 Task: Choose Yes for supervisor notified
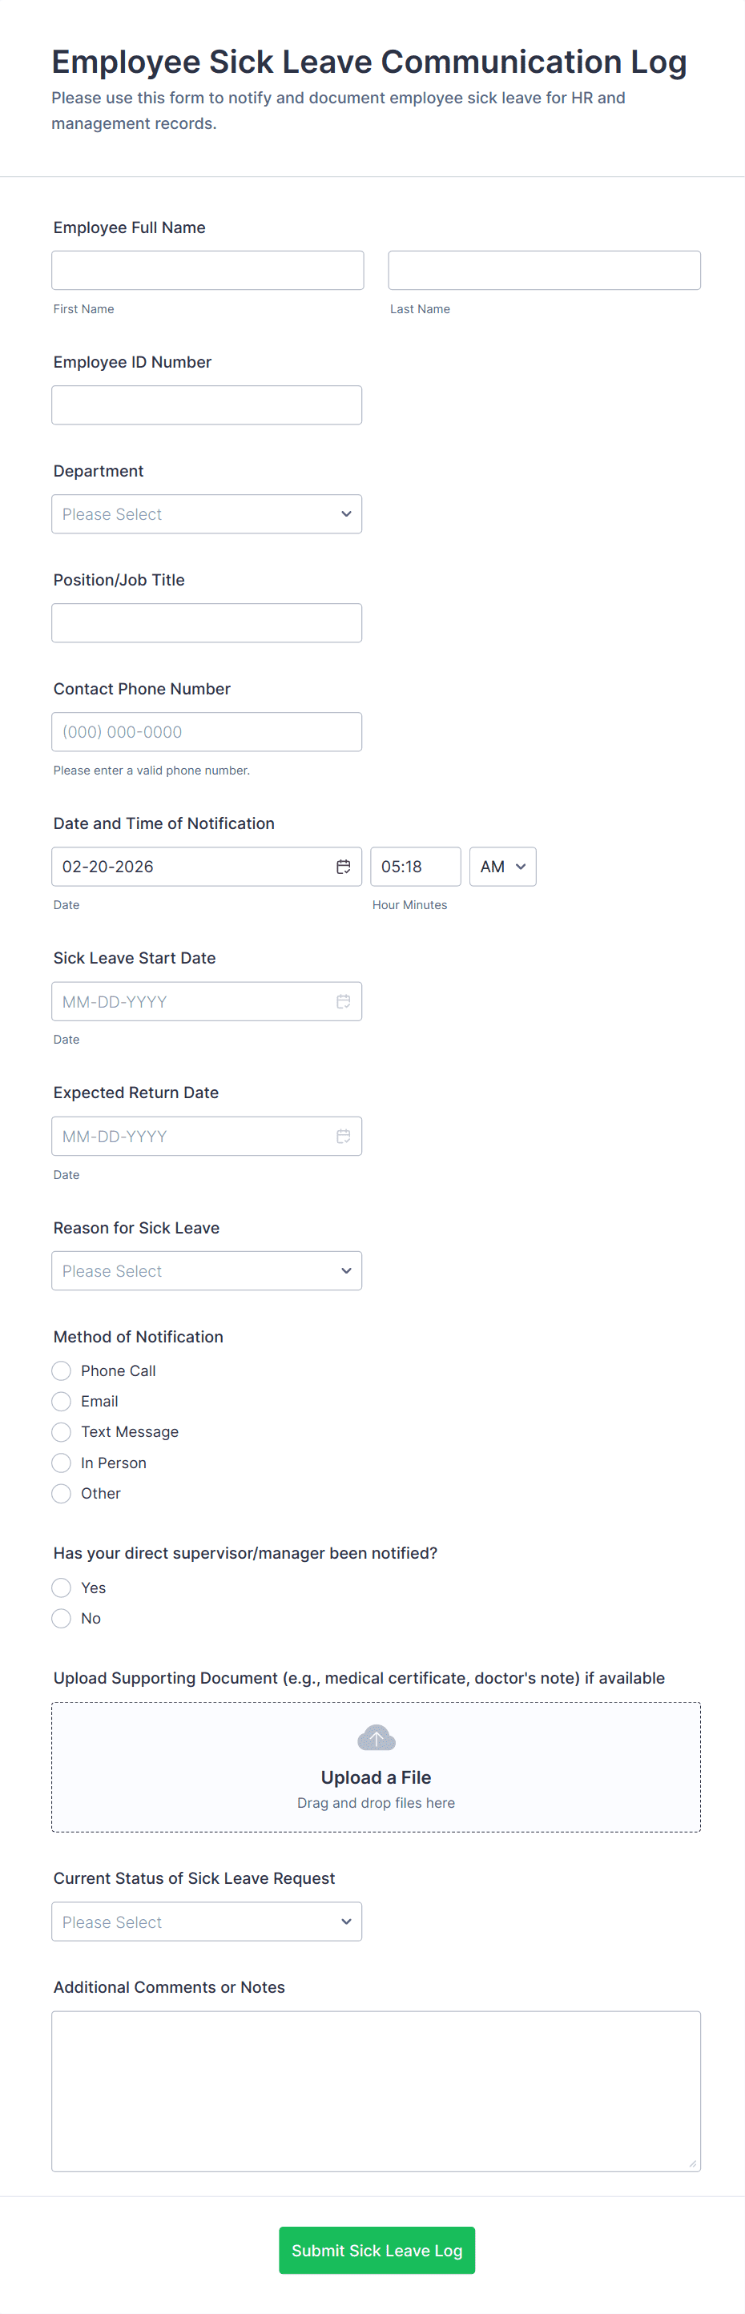[x=61, y=1588]
